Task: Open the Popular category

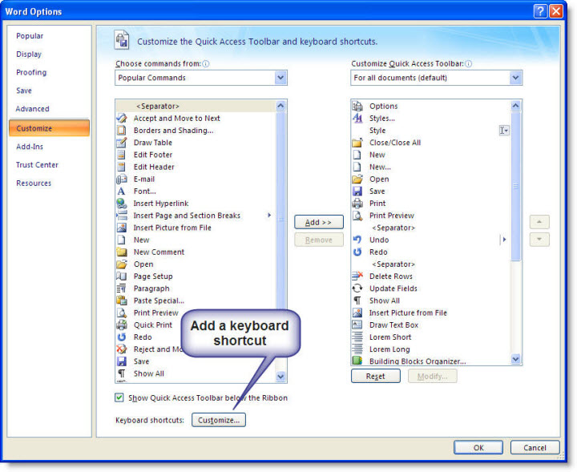Action: (30, 36)
